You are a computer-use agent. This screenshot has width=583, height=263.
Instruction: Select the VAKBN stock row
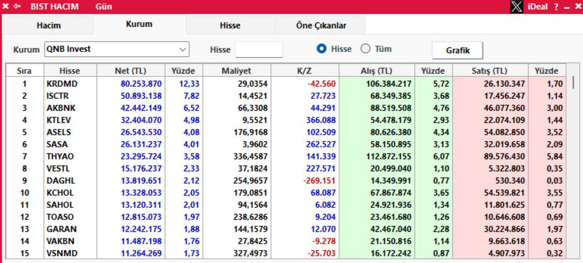point(286,241)
